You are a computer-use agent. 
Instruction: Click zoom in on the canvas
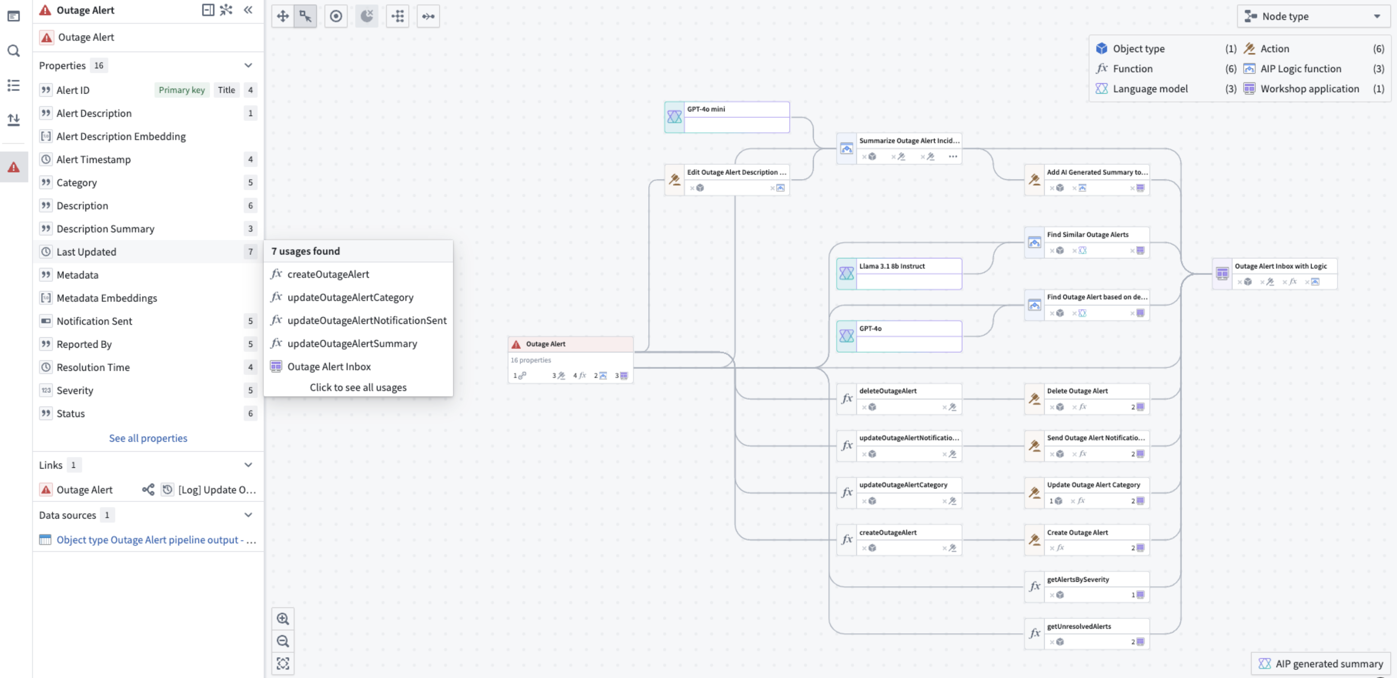point(283,618)
